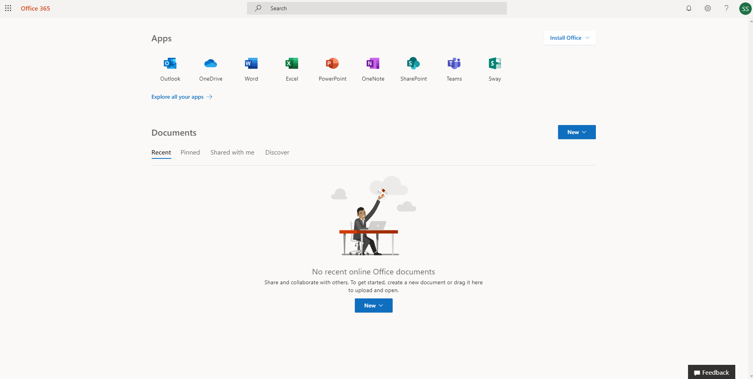Go to the SharePoint app
Image resolution: width=753 pixels, height=379 pixels.
tap(414, 69)
